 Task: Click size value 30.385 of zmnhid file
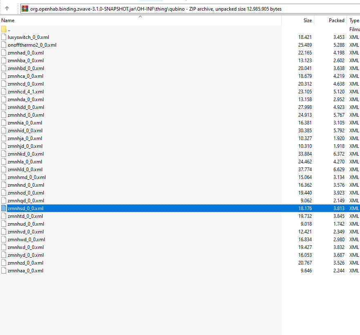pyautogui.click(x=305, y=131)
